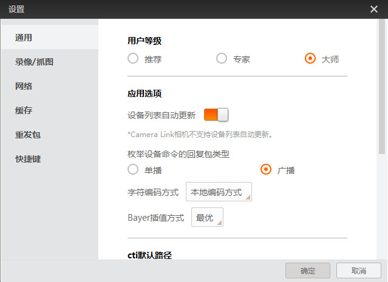Screen dimensions: 388x282
Task: Choose the 专家 user level option
Action: 222,59
